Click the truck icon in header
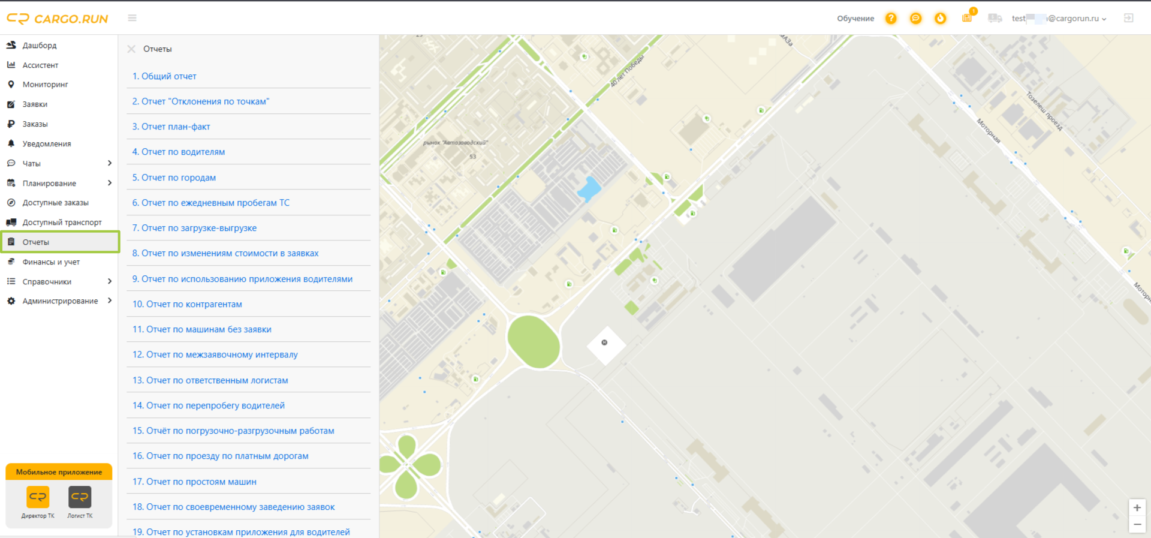The height and width of the screenshot is (538, 1151). click(x=995, y=18)
